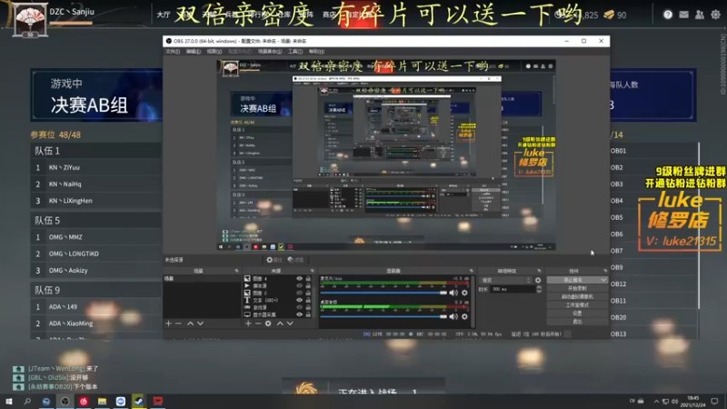
Task: Move source up in sources panel
Action: 280,324
